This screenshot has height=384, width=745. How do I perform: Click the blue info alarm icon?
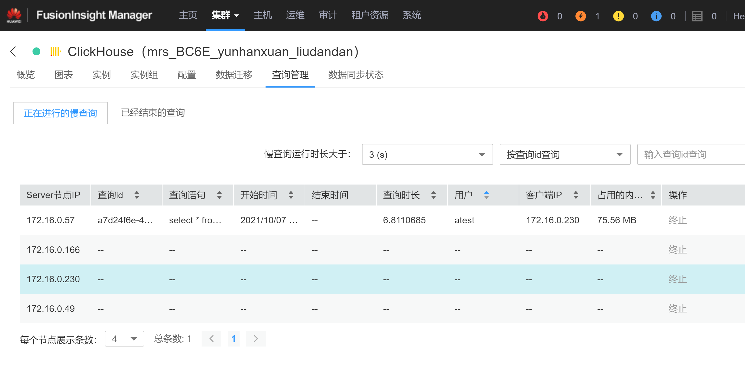pyautogui.click(x=656, y=16)
